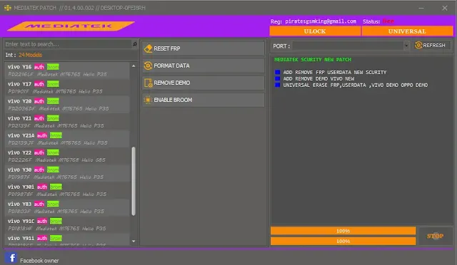Select vivo Y91C model entry
The width and height of the screenshot is (457, 265).
[67, 224]
